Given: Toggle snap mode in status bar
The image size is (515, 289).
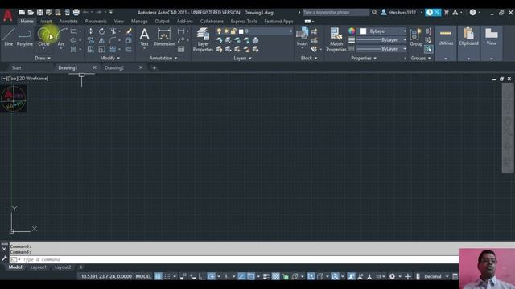Looking at the screenshot, I should [x=167, y=276].
